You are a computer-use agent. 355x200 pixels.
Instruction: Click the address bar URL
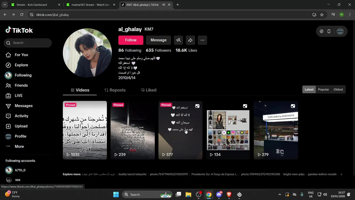click(52, 15)
